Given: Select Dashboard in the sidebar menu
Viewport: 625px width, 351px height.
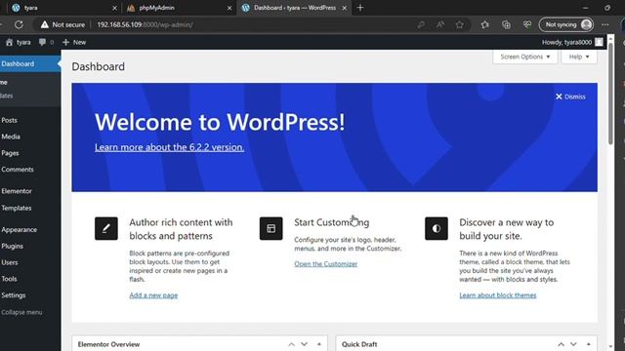Looking at the screenshot, I should [x=30, y=63].
